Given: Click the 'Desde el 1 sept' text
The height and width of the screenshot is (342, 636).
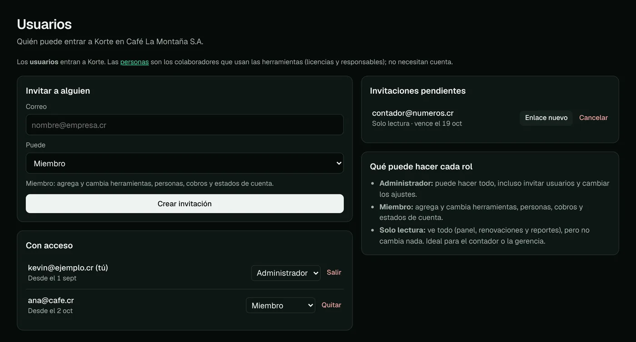Looking at the screenshot, I should point(52,278).
